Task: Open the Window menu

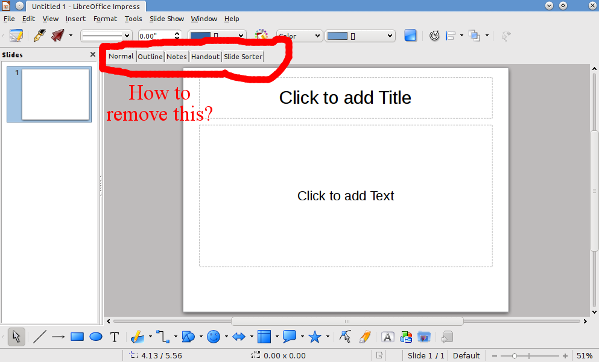Action: pos(204,19)
